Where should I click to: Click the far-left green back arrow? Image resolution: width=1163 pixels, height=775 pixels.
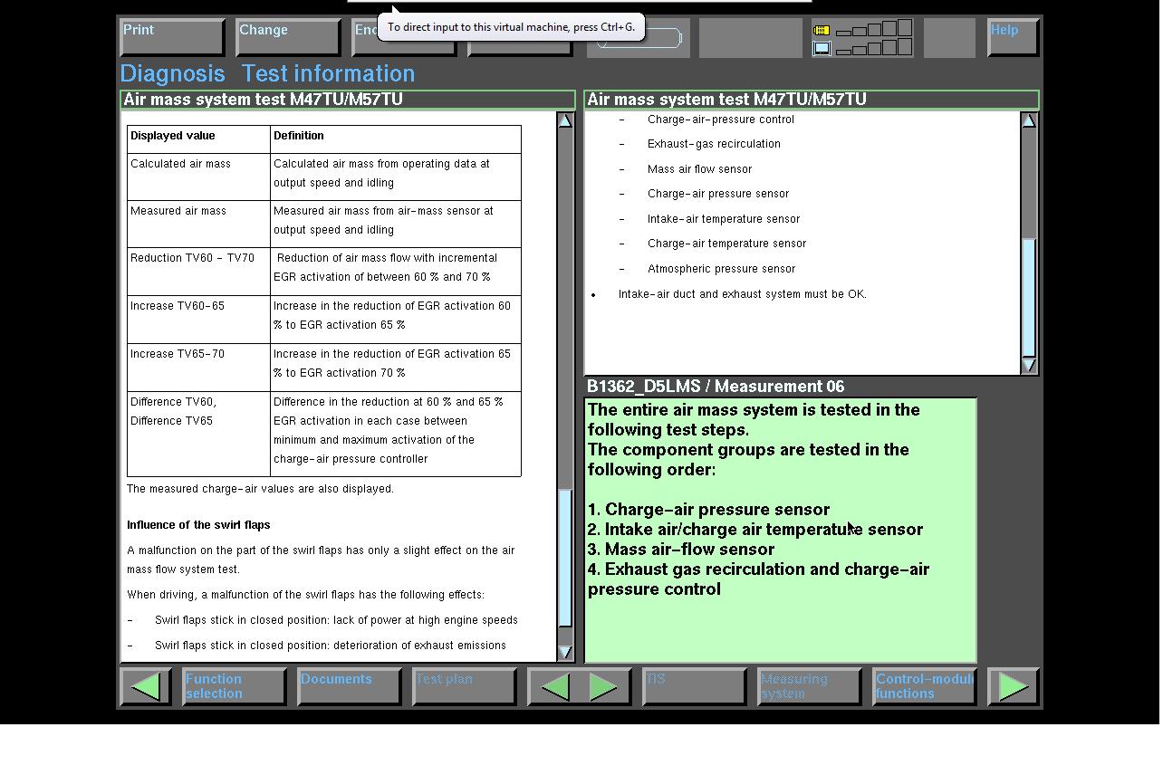tap(146, 686)
